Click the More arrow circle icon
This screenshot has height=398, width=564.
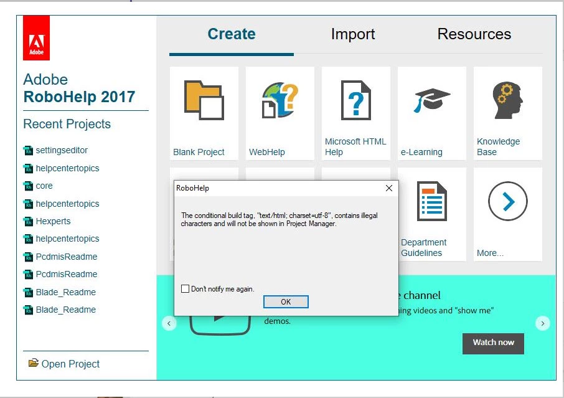coord(507,201)
